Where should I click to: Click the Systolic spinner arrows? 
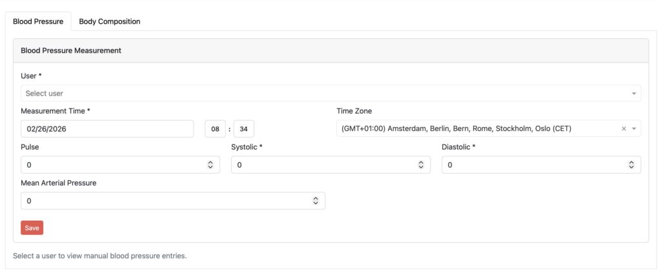point(421,165)
